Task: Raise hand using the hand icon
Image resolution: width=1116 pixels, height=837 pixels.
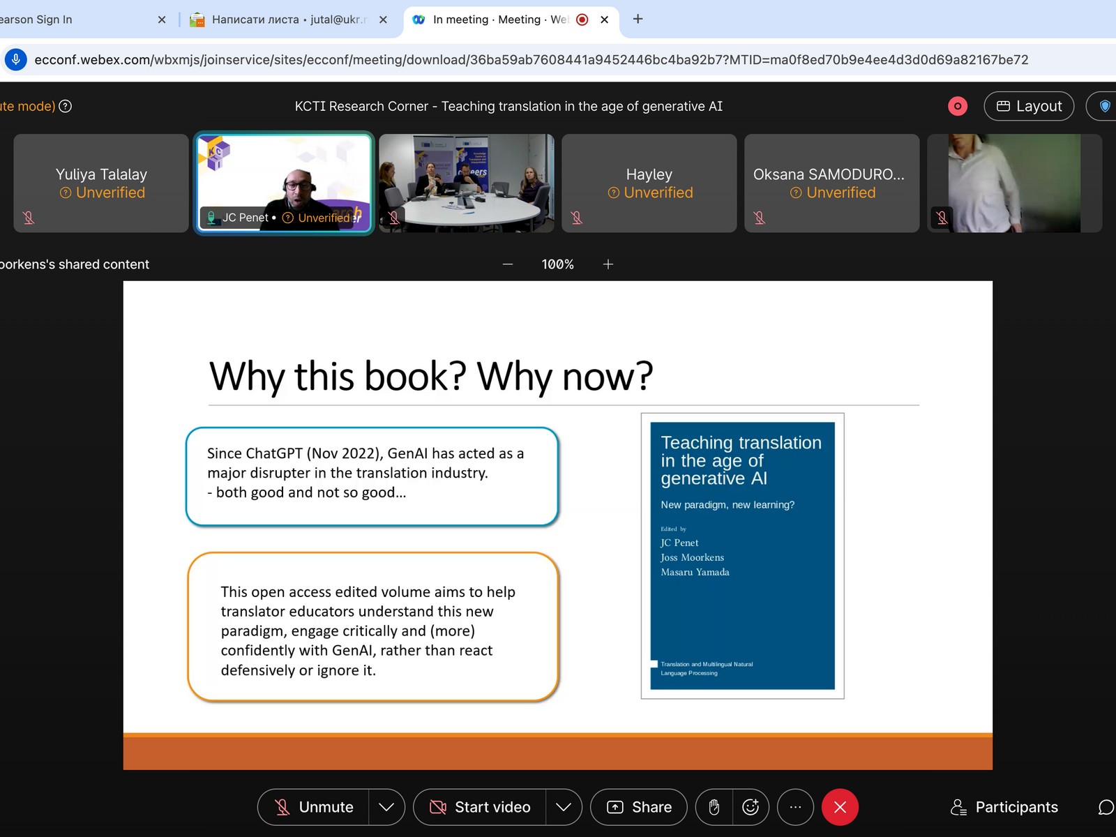Action: (x=714, y=807)
